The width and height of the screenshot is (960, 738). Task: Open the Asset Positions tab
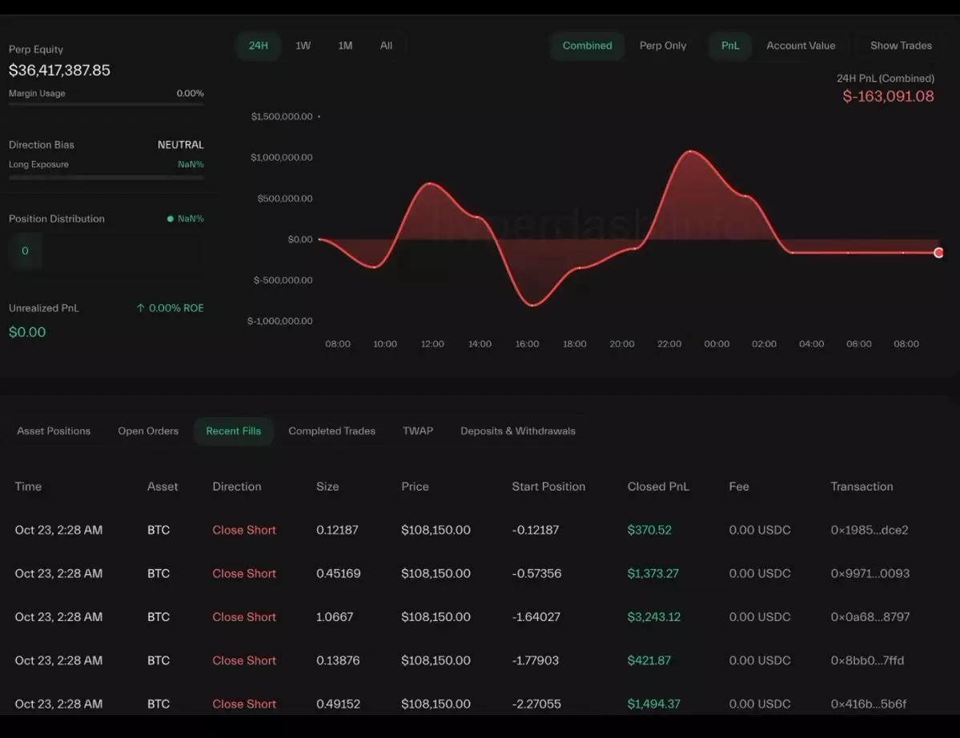[x=54, y=431]
